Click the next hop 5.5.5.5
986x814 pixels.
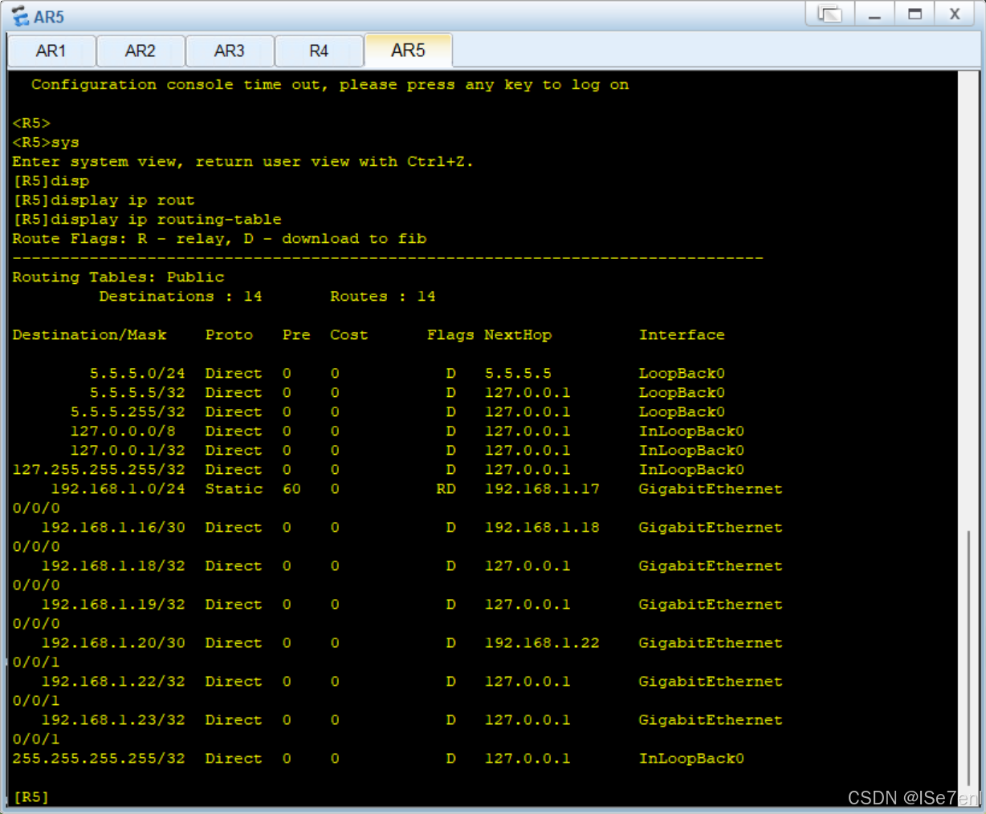pyautogui.click(x=518, y=374)
